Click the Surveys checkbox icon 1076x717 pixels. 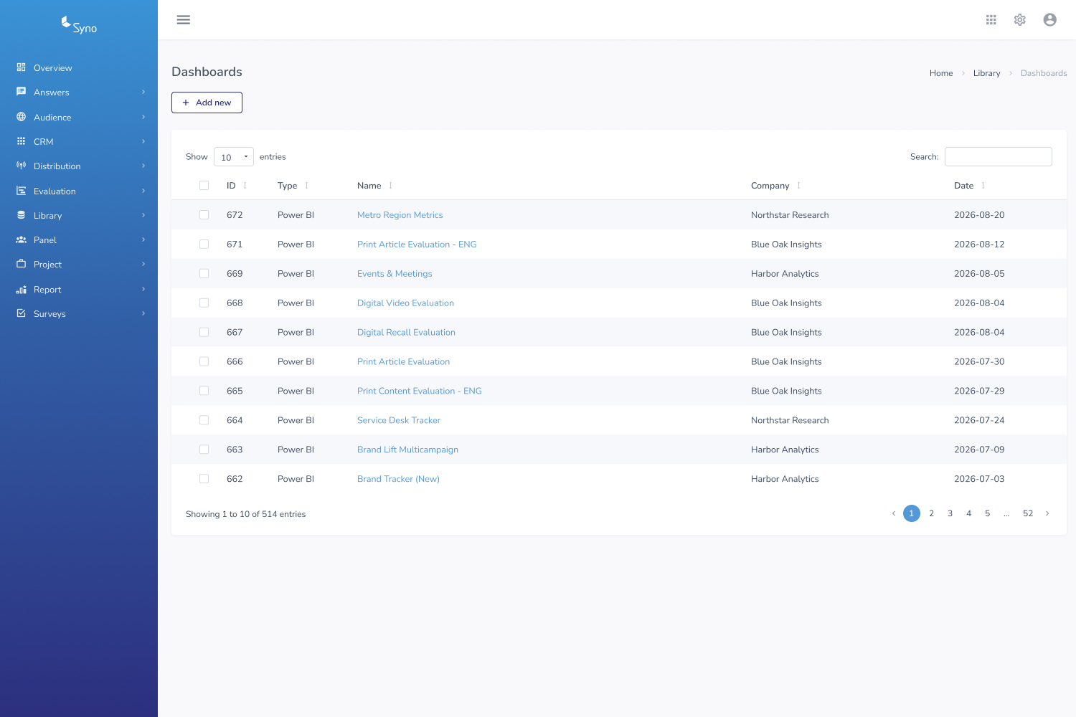(x=21, y=313)
